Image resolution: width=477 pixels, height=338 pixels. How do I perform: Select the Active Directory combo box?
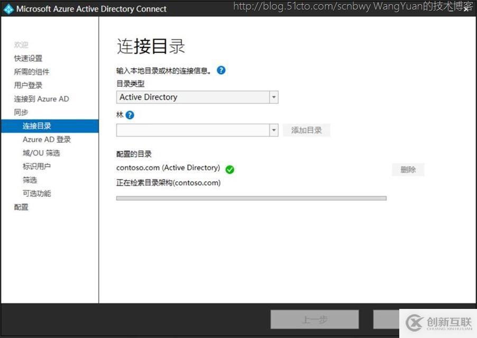pyautogui.click(x=197, y=97)
